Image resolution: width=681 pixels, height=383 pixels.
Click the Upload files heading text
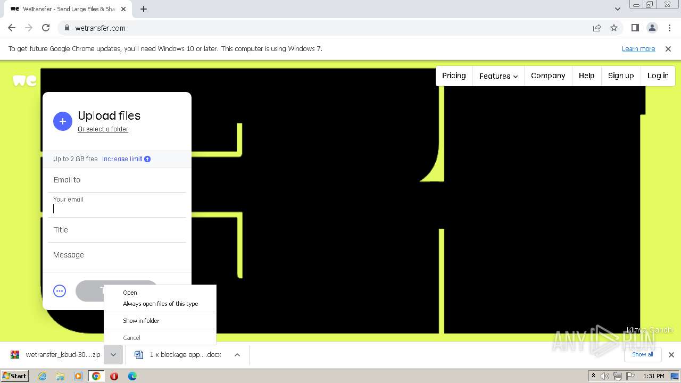pyautogui.click(x=109, y=116)
